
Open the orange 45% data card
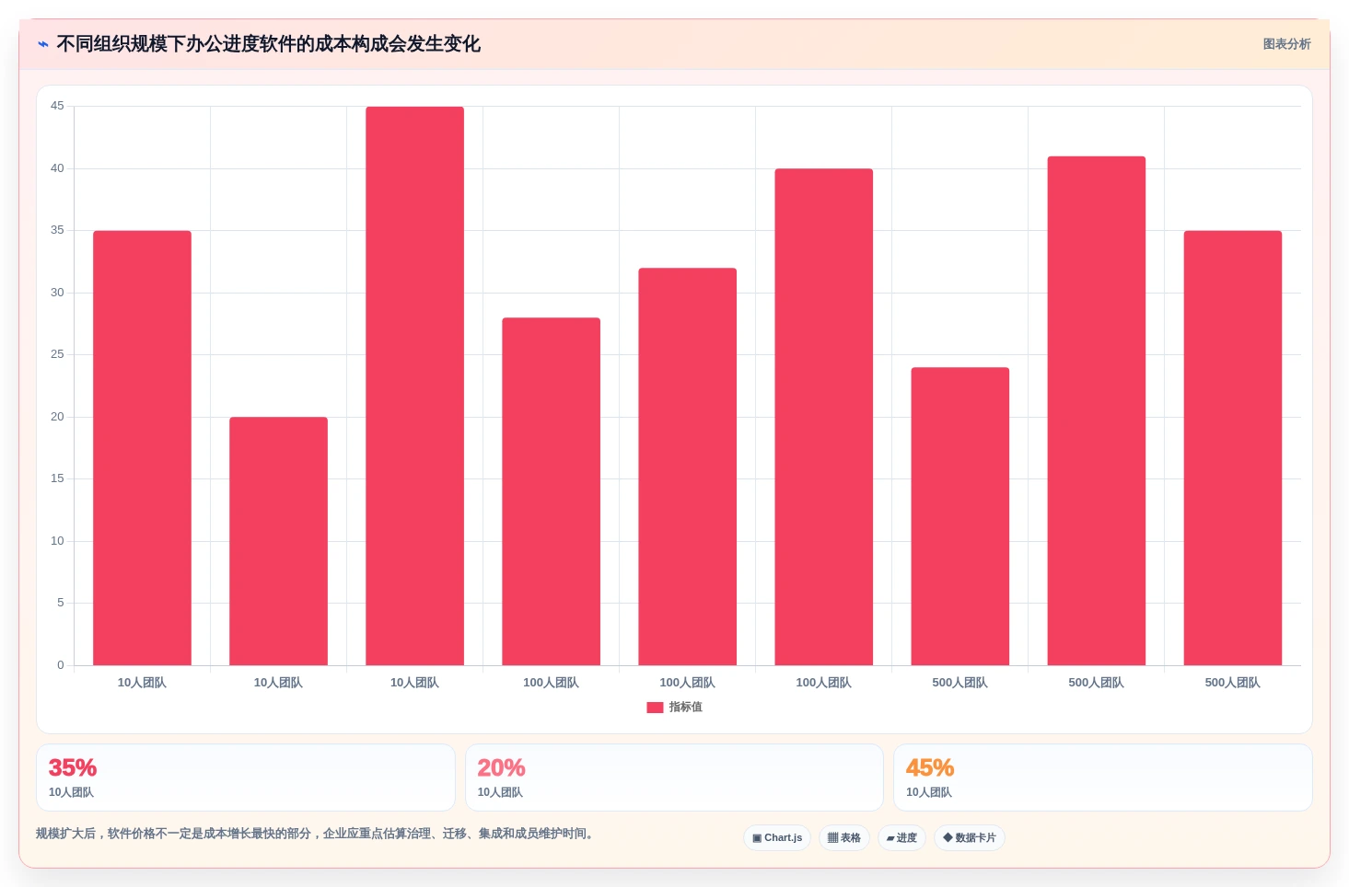click(1102, 778)
